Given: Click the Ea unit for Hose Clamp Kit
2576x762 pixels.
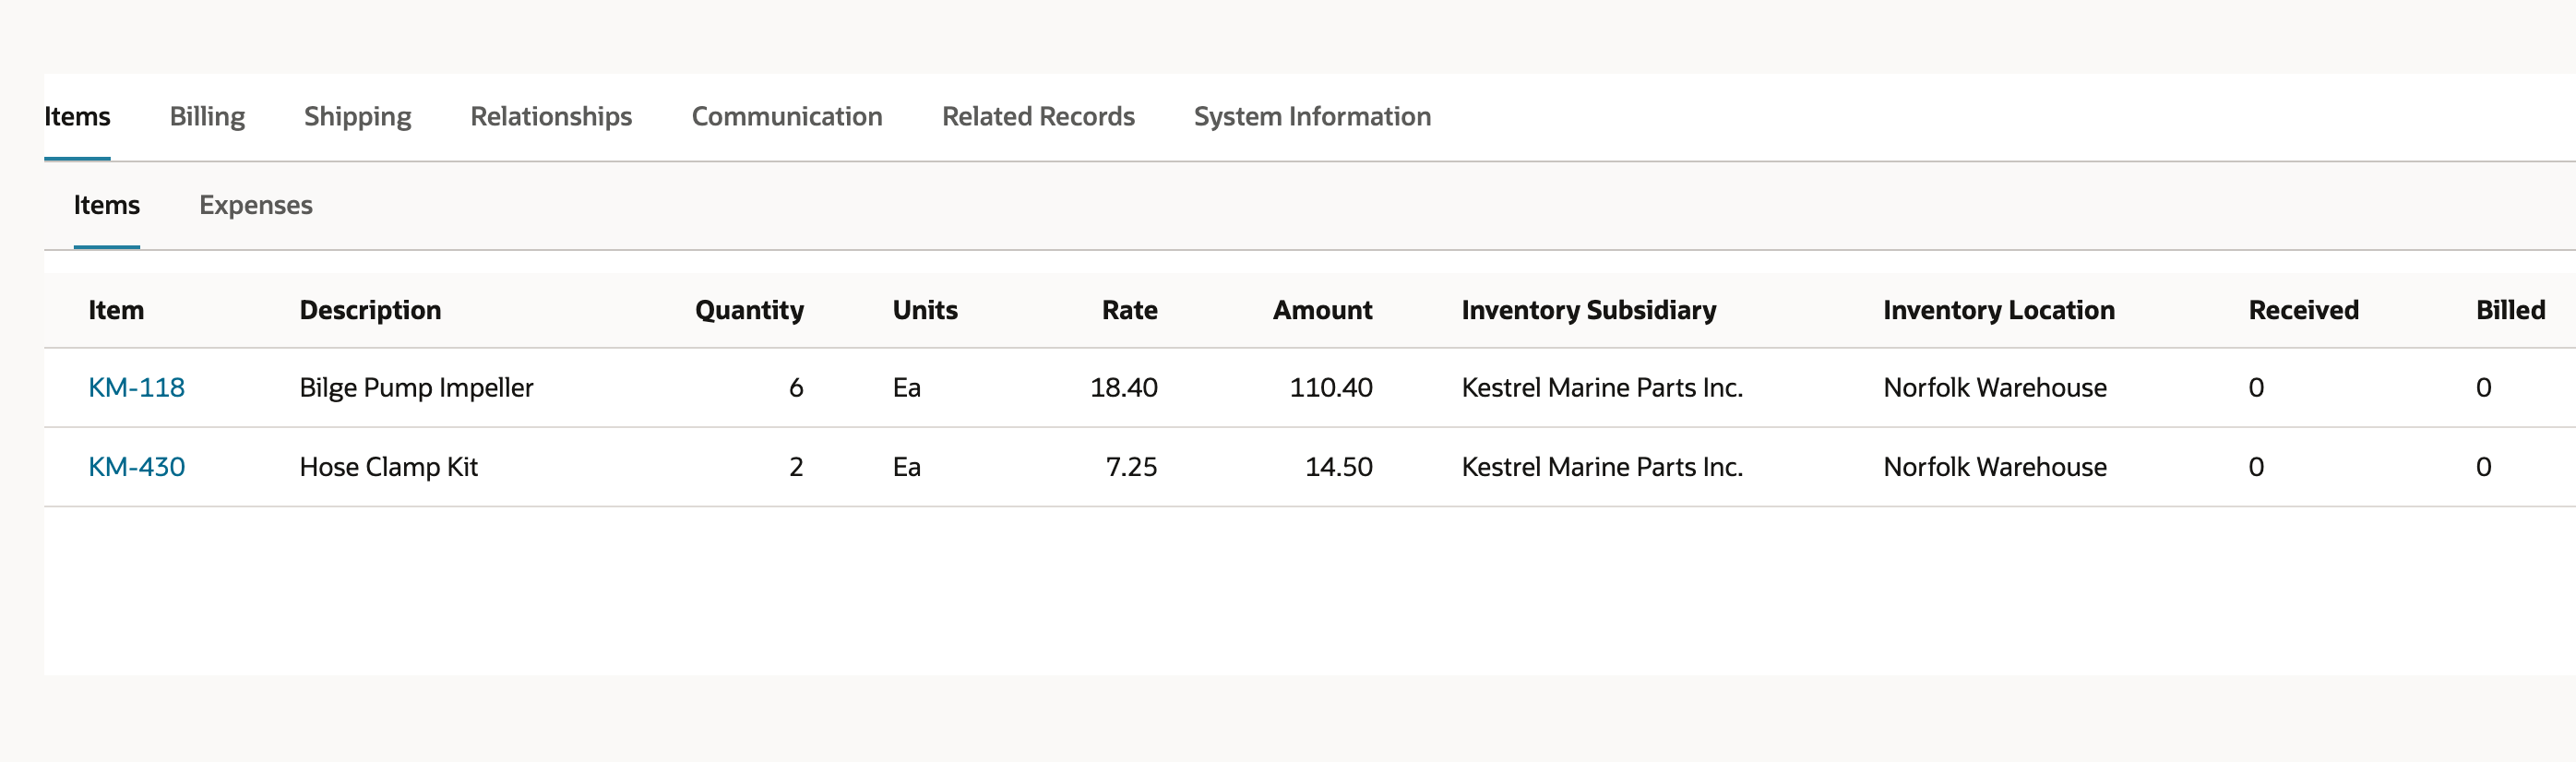Looking at the screenshot, I should [x=907, y=467].
